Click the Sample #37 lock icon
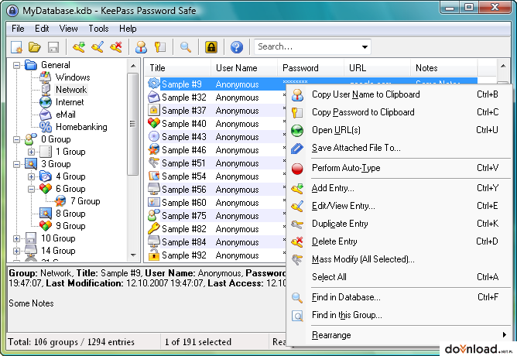This screenshot has width=517, height=356. (154, 110)
